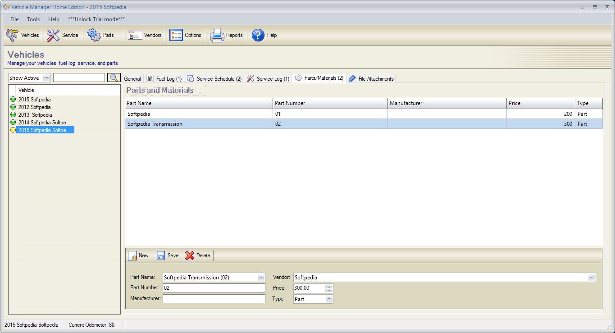Sort by the Manufacturer column header
The width and height of the screenshot is (615, 333).
[x=447, y=103]
